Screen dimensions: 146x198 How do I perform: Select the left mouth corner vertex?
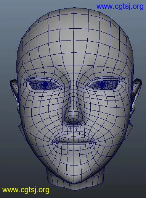click(55, 141)
